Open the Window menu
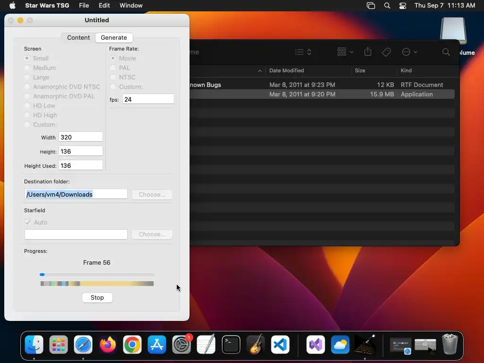The image size is (484, 363). 131,6
